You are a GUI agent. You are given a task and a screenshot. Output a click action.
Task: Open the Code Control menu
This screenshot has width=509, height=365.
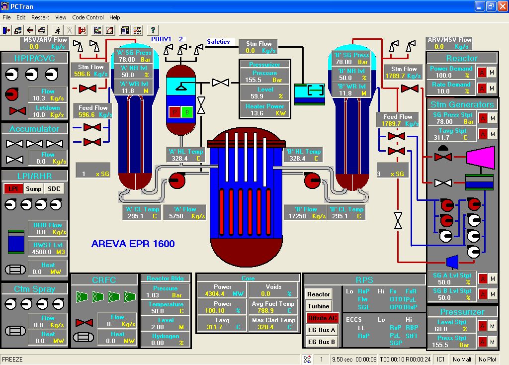coord(88,17)
